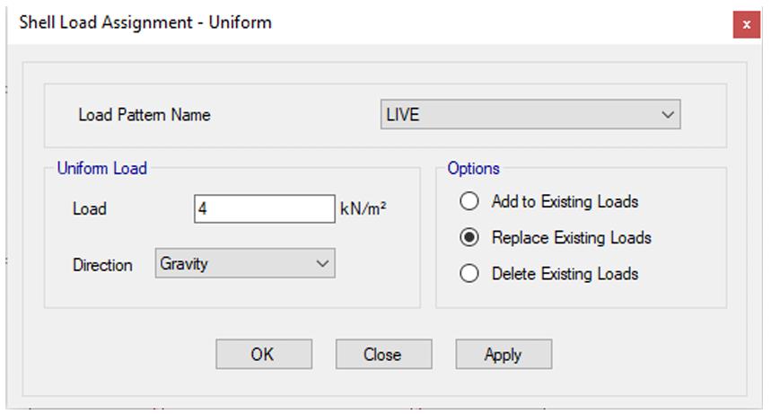The image size is (771, 414).
Task: Choose the Replace Existing Loads radio button
Action: 469,238
